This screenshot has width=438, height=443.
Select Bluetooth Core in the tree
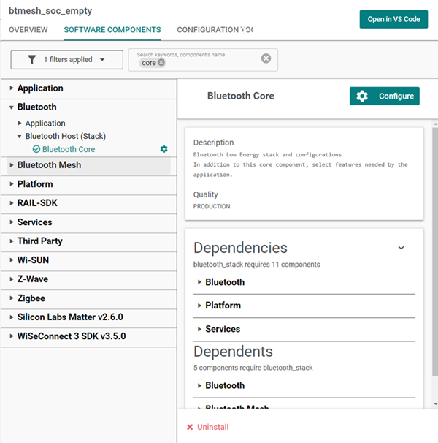pos(69,149)
